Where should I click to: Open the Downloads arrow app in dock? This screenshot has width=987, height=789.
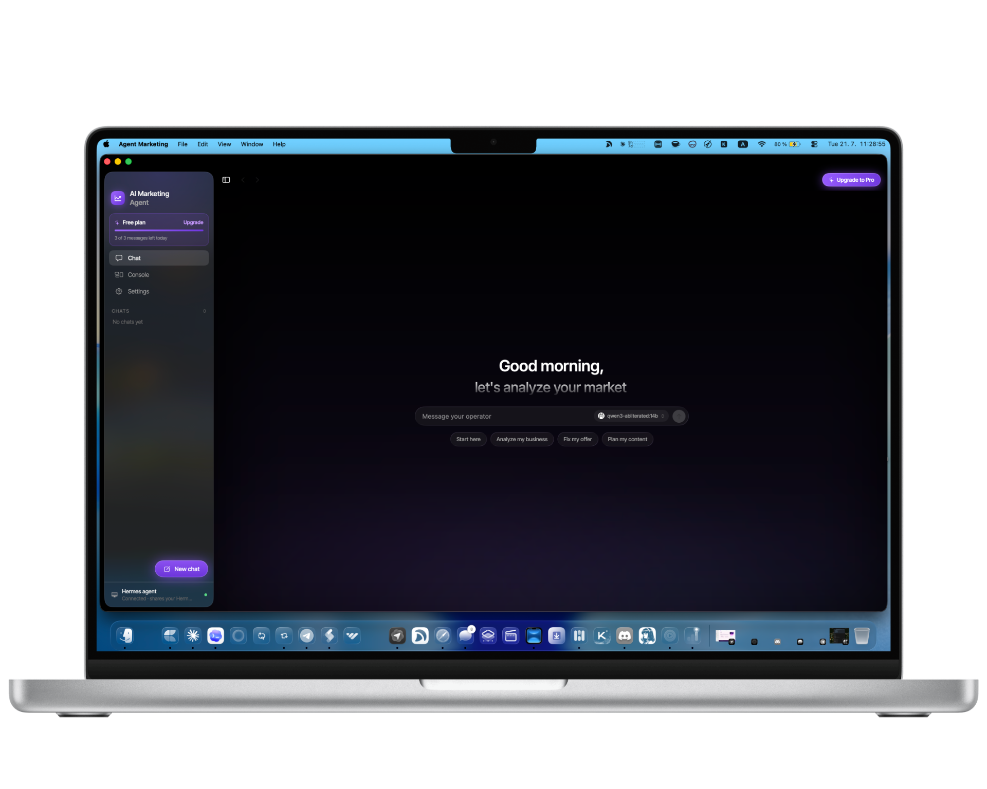point(556,636)
